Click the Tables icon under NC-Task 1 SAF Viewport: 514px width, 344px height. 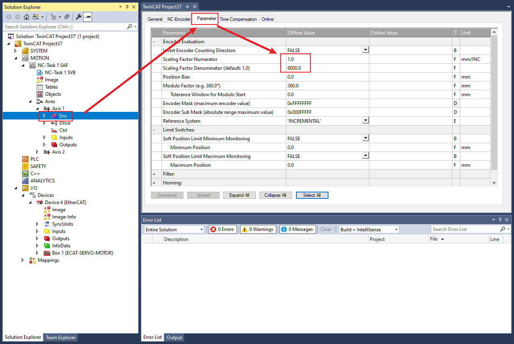coord(40,87)
